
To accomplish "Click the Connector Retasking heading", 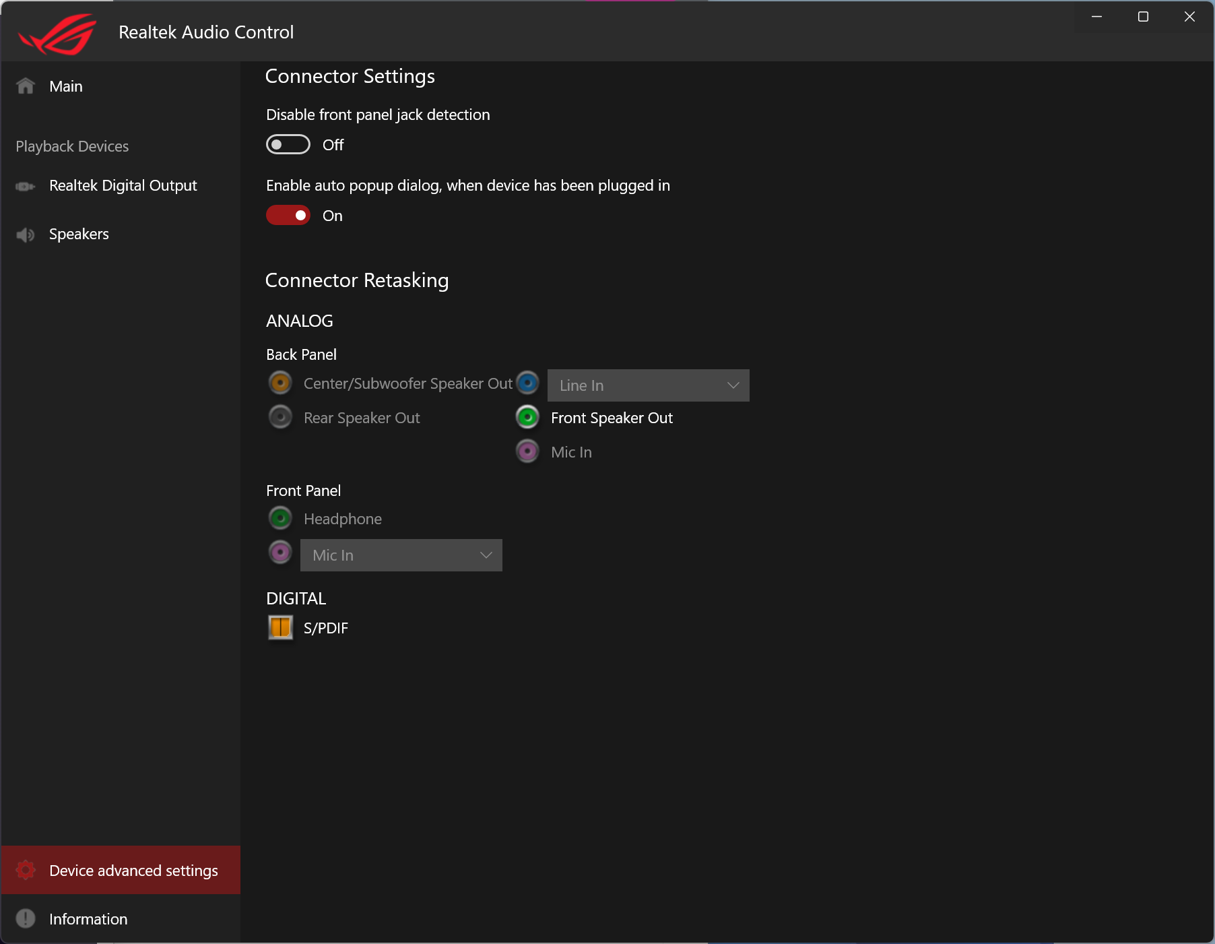I will click(x=357, y=280).
